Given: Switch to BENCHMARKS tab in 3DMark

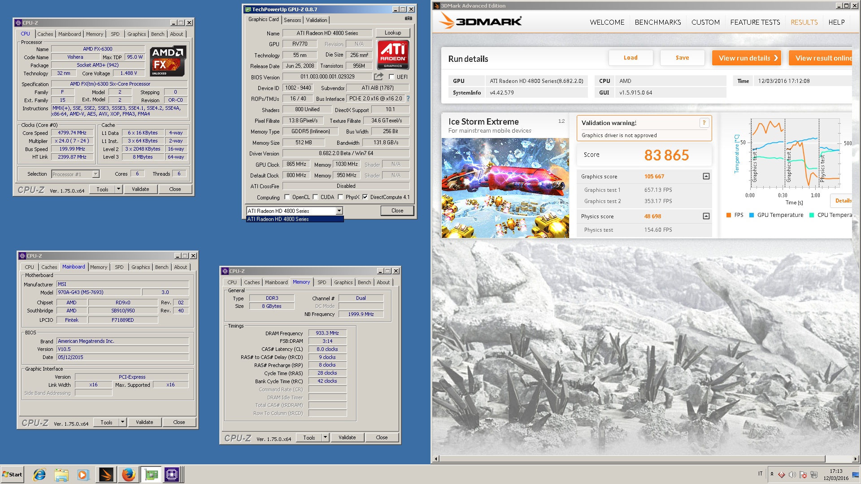Looking at the screenshot, I should click(657, 22).
